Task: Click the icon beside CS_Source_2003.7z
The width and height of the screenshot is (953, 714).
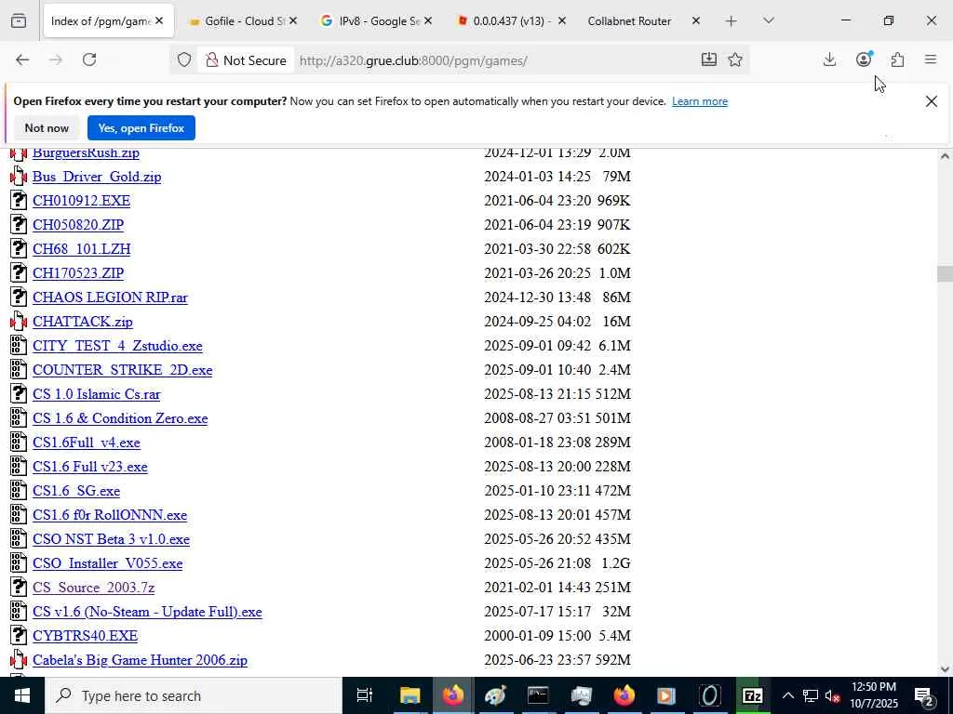Action: coord(19,588)
